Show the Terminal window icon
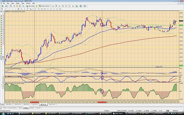The height and width of the screenshot is (115, 184). click(20, 6)
